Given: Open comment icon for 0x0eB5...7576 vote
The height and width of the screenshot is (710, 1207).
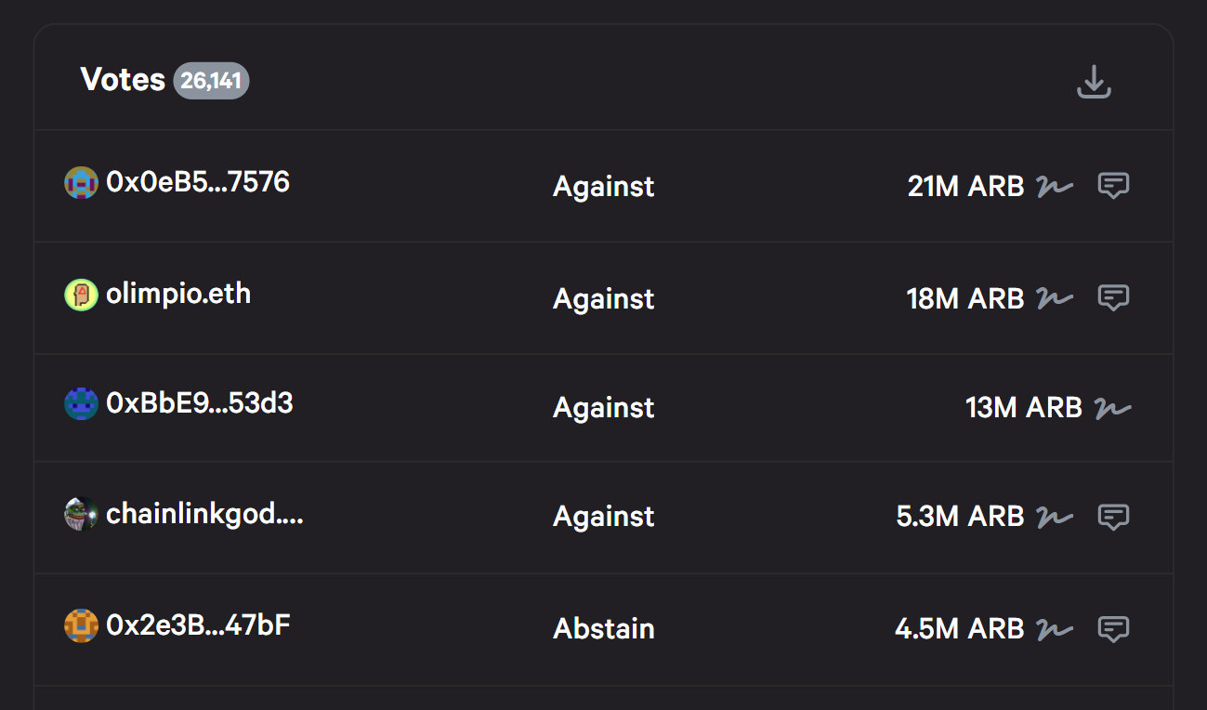Looking at the screenshot, I should click(1113, 186).
